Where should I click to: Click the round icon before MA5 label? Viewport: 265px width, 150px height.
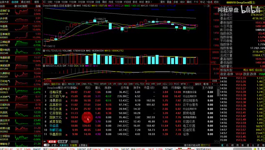[75, 6]
